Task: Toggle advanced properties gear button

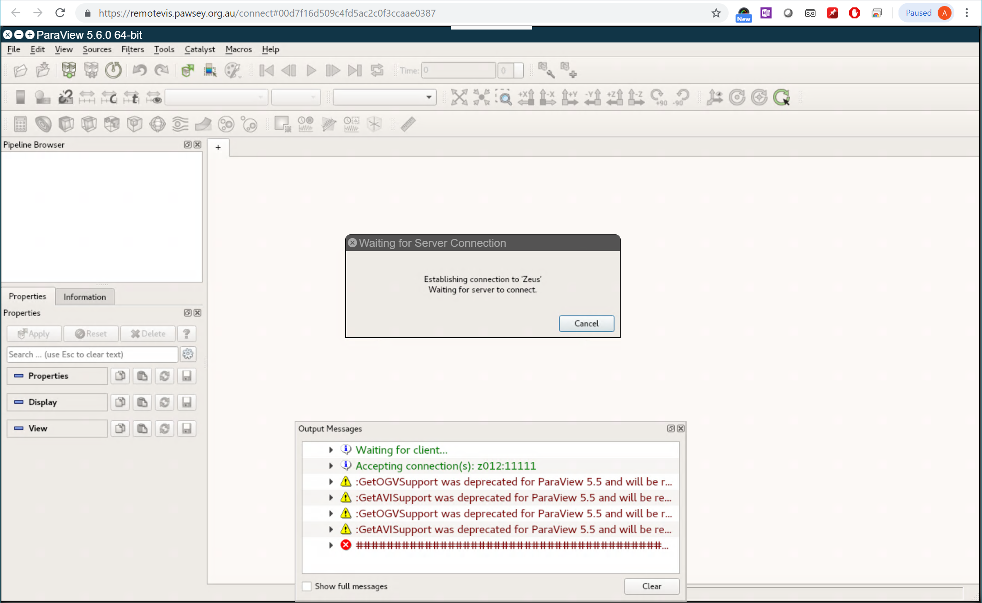Action: [x=188, y=354]
